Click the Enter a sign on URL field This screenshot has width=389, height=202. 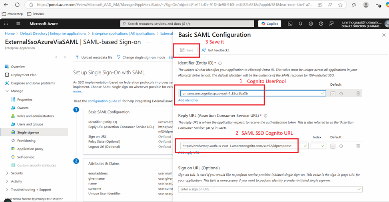270,189
